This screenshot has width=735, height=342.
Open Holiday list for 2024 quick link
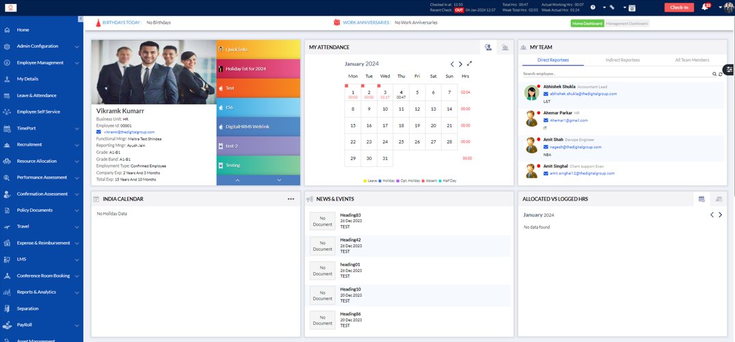click(x=258, y=68)
